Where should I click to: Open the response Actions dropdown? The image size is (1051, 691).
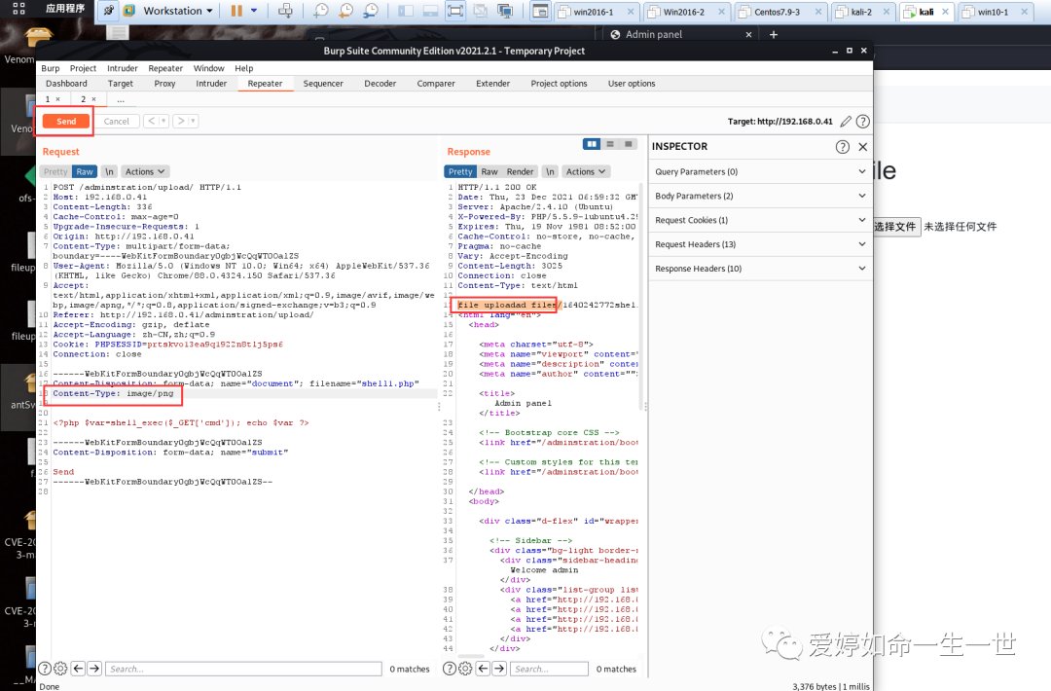(x=585, y=171)
